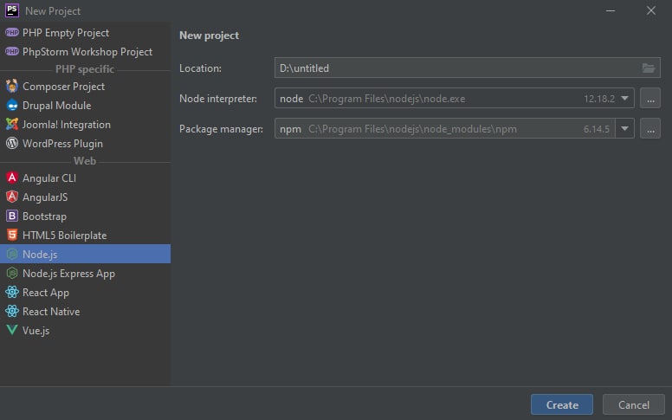The width and height of the screenshot is (672, 420).
Task: Select PhpStorm Workshop Project template
Action: (x=85, y=51)
